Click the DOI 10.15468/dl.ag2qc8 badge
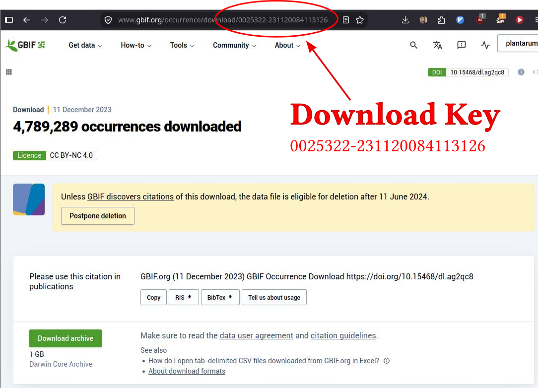538x388 pixels. point(468,72)
